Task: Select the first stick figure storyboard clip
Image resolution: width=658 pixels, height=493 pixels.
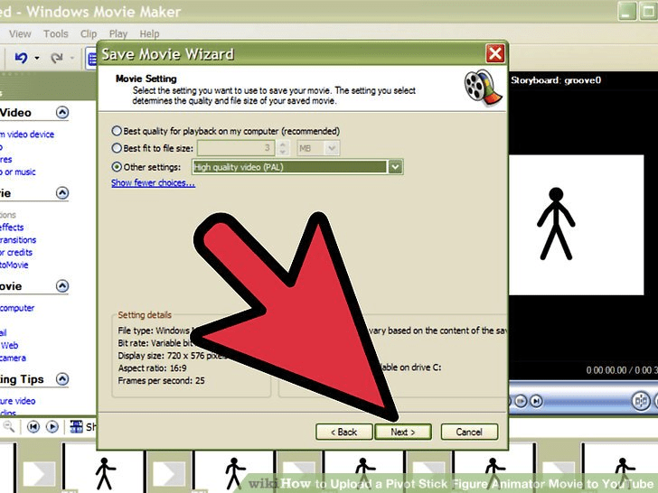Action: 104,468
